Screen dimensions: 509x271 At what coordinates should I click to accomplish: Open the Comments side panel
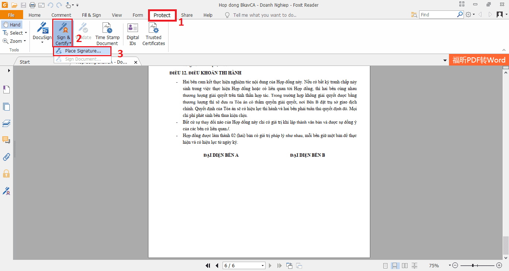coord(6,140)
